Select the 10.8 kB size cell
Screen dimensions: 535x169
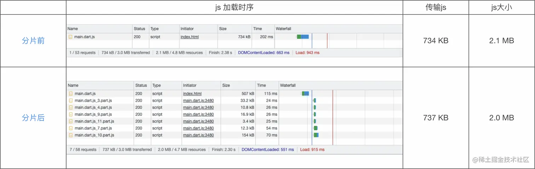pyautogui.click(x=247, y=107)
